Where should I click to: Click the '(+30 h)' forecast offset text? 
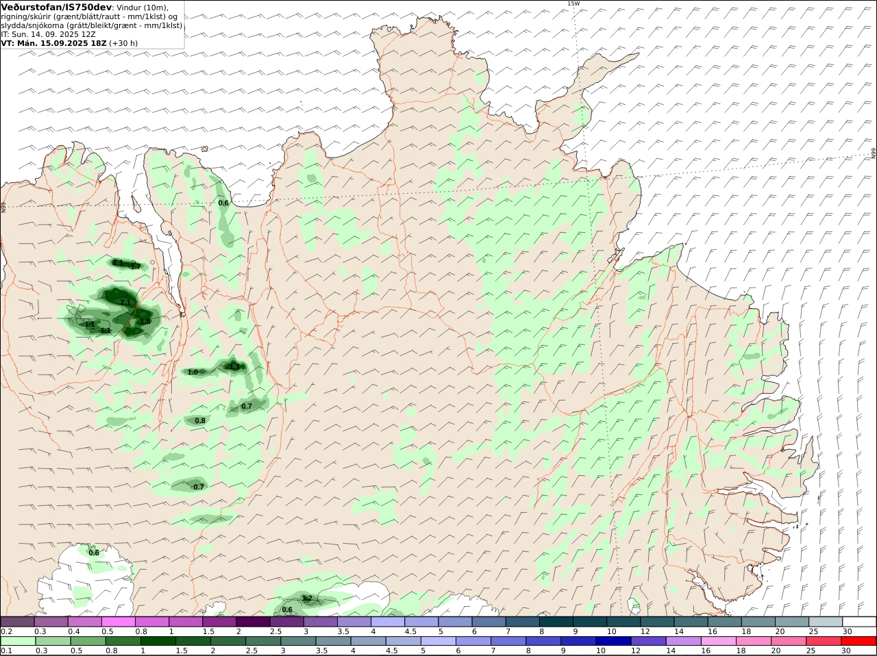123,43
